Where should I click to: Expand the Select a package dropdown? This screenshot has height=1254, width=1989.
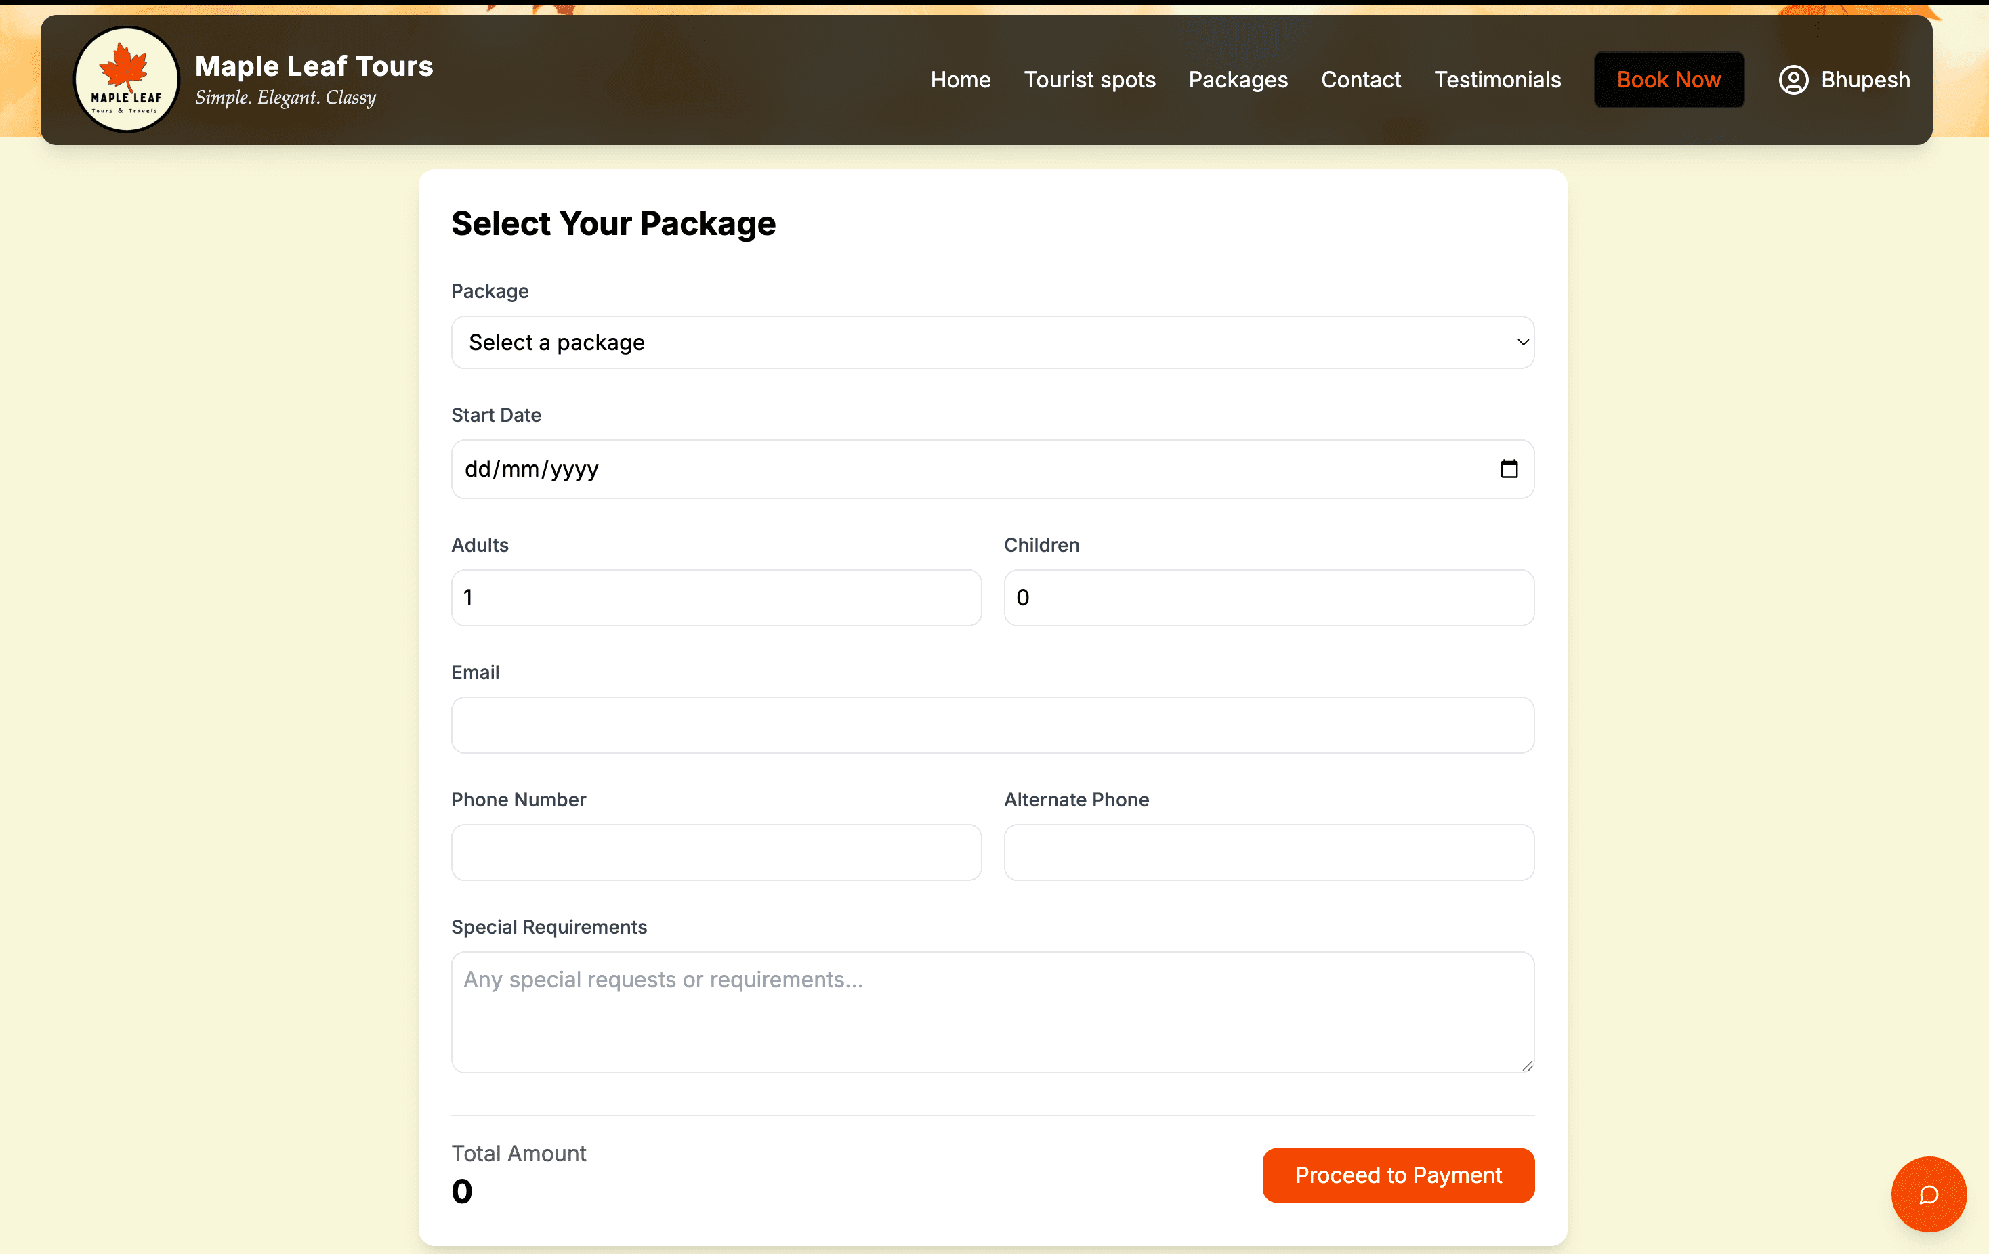click(992, 343)
